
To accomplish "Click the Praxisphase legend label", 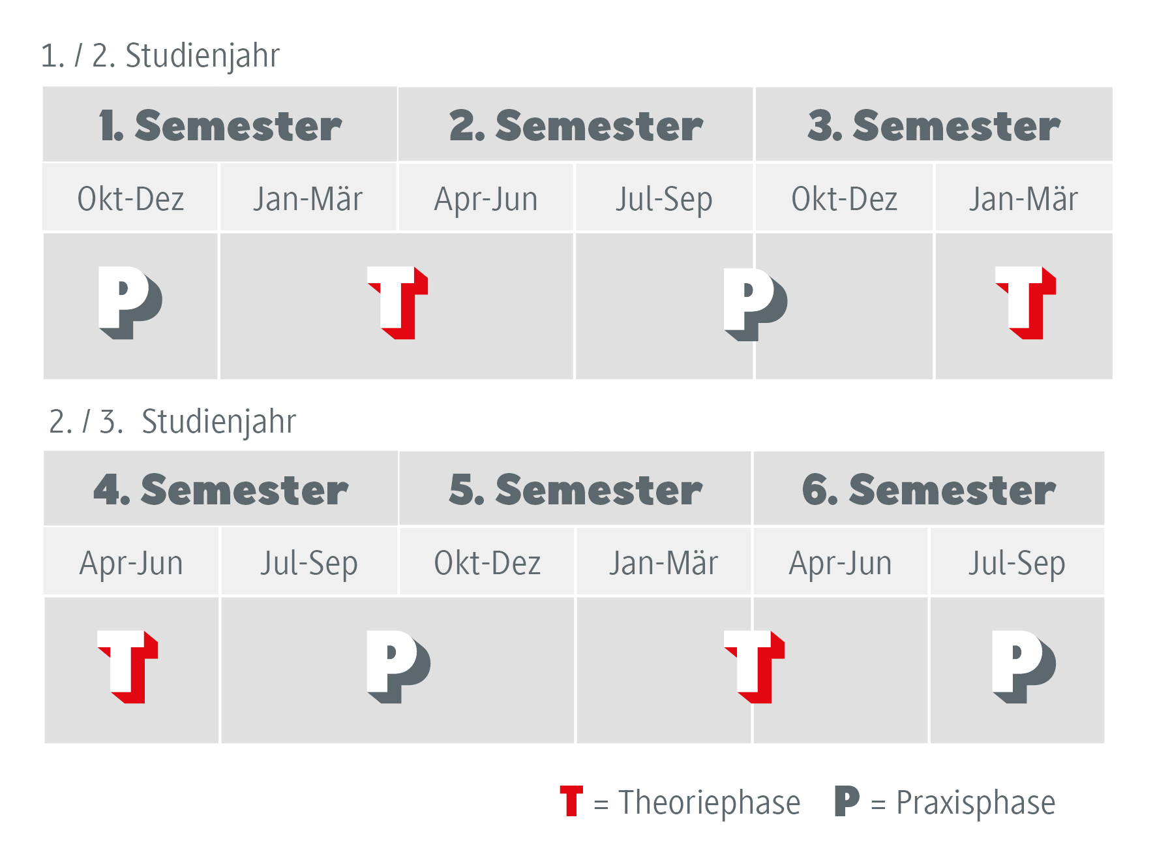I will click(976, 803).
